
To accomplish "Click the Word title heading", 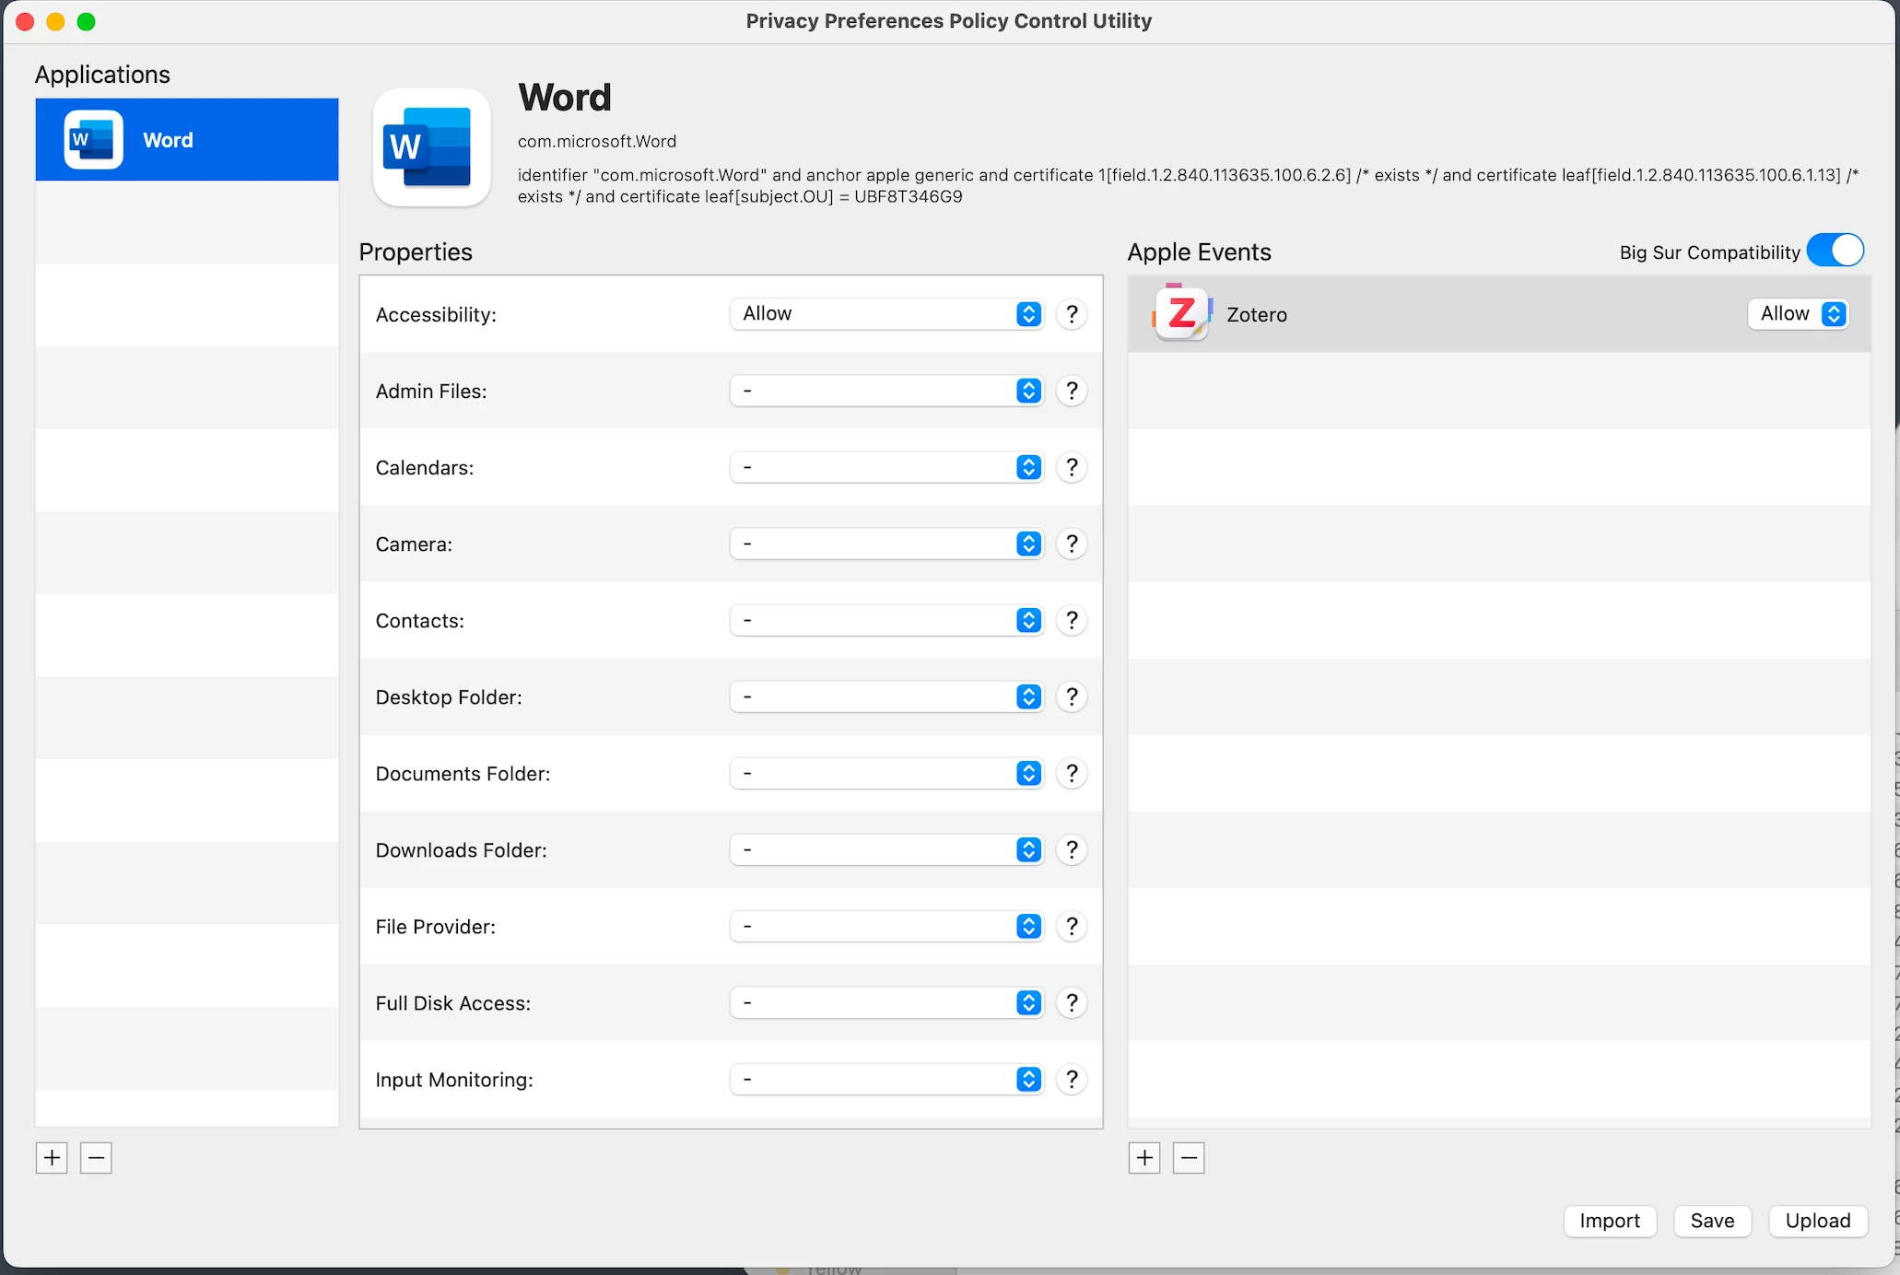I will coord(565,98).
